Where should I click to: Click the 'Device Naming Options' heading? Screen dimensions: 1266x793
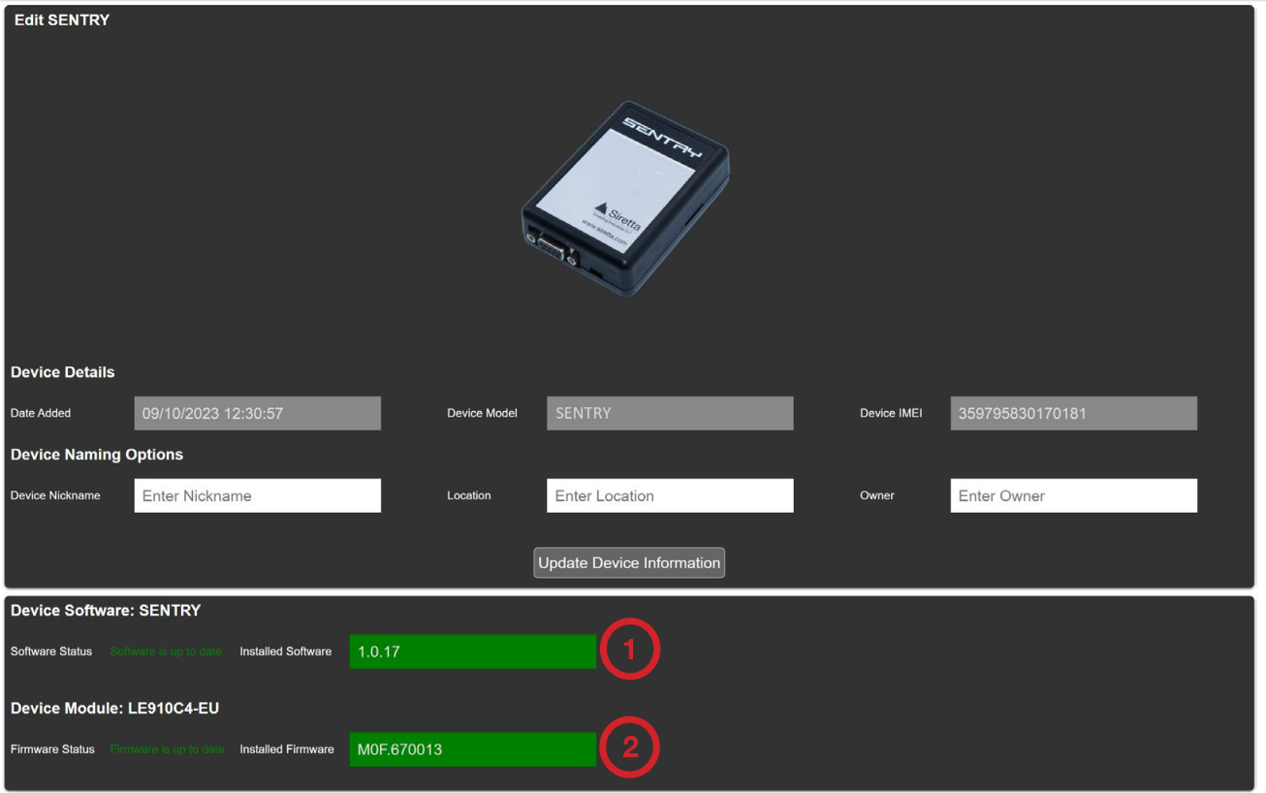click(x=97, y=455)
